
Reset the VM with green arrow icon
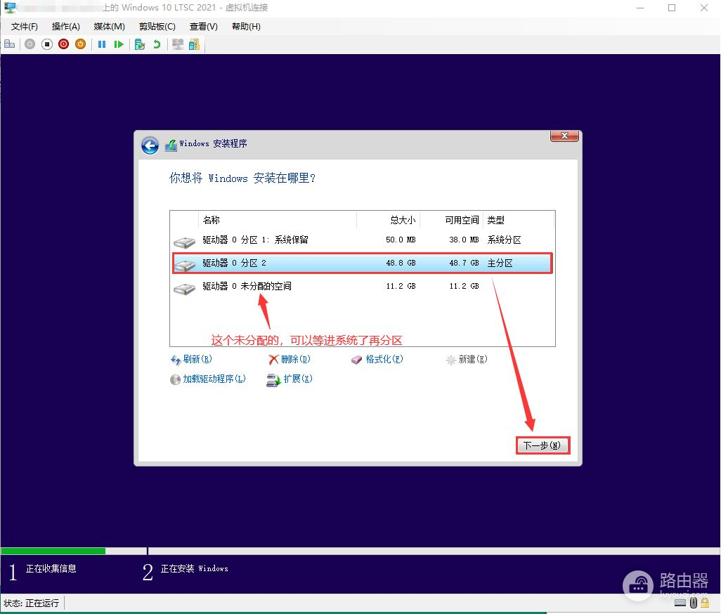point(119,44)
